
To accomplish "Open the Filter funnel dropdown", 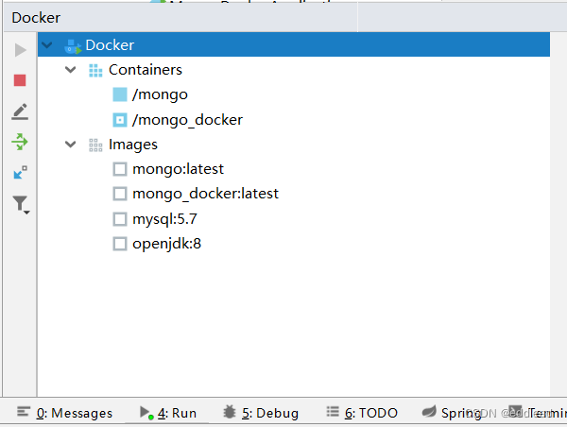I will click(21, 205).
